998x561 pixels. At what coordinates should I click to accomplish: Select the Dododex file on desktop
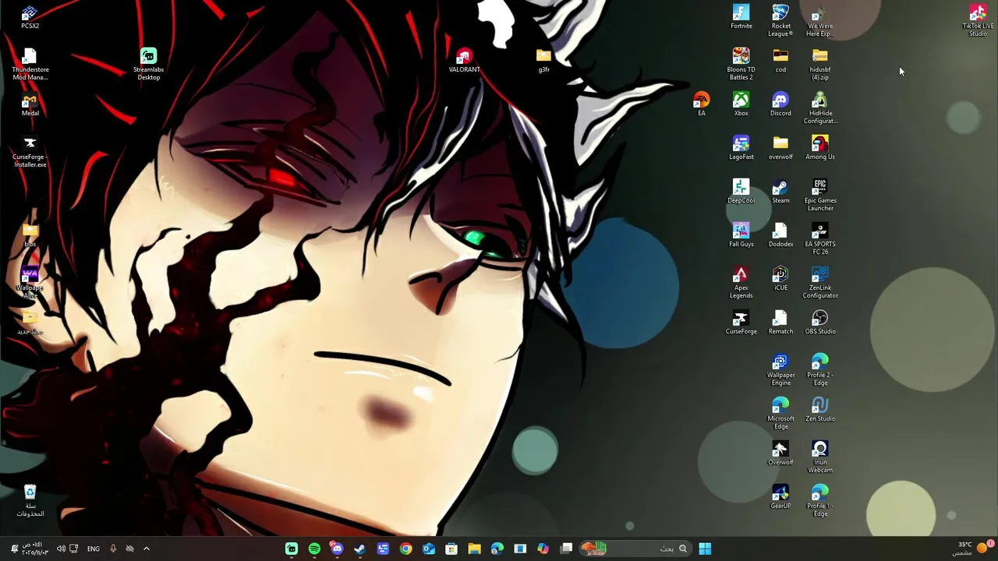click(780, 236)
